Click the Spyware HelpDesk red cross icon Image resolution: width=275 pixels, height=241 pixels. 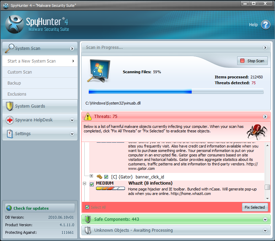coord(10,120)
